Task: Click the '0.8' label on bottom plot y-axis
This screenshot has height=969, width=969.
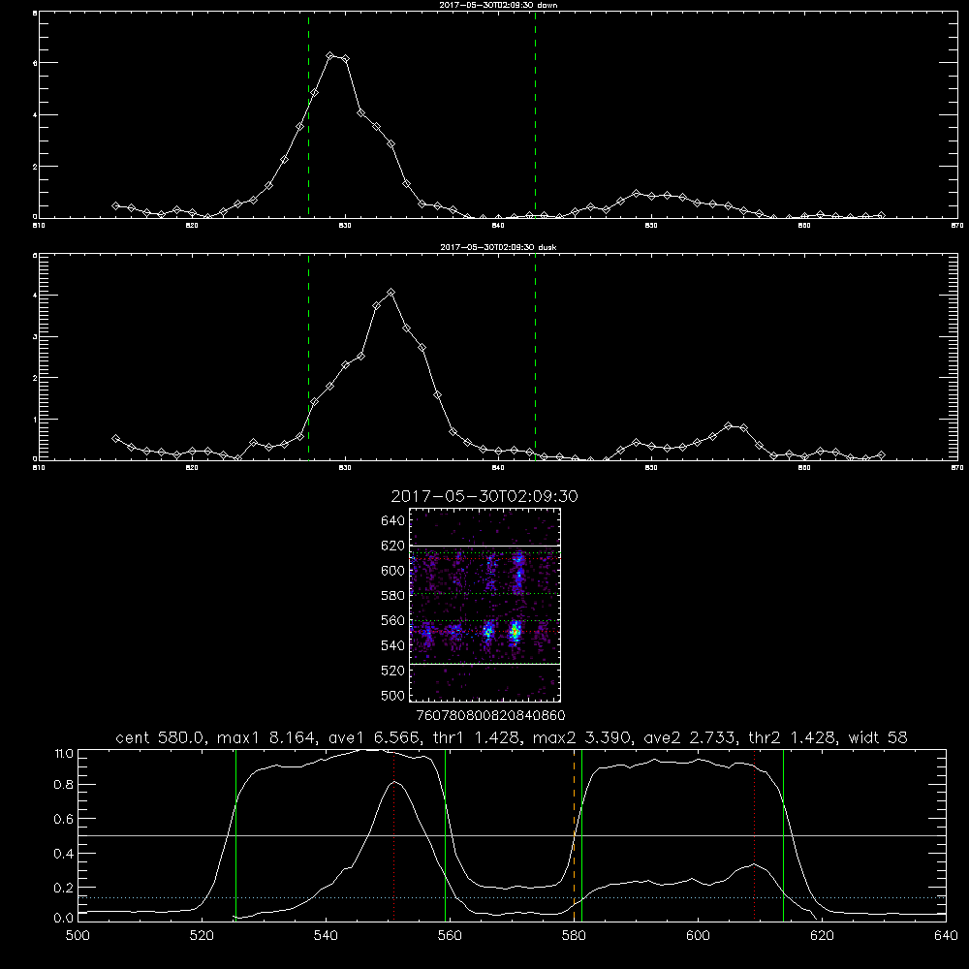Action: tap(64, 785)
